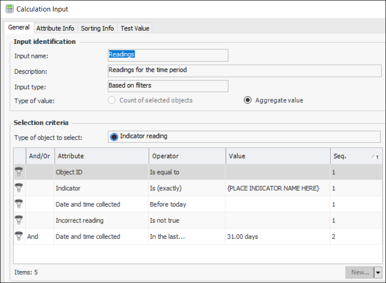The height and width of the screenshot is (283, 386).
Task: Click the filter icon beside Indicator row
Action: (19, 188)
